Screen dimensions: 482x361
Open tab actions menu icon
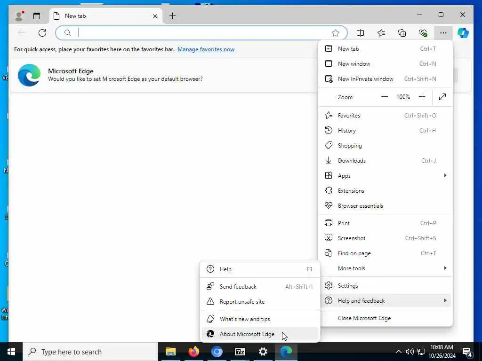(x=37, y=16)
